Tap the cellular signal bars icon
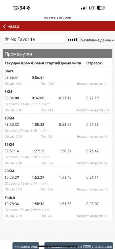Screen dimensions: 115x249 [x=84, y=8]
